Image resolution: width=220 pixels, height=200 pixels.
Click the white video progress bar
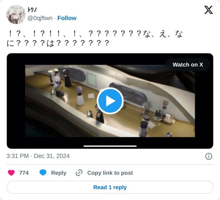110,146
